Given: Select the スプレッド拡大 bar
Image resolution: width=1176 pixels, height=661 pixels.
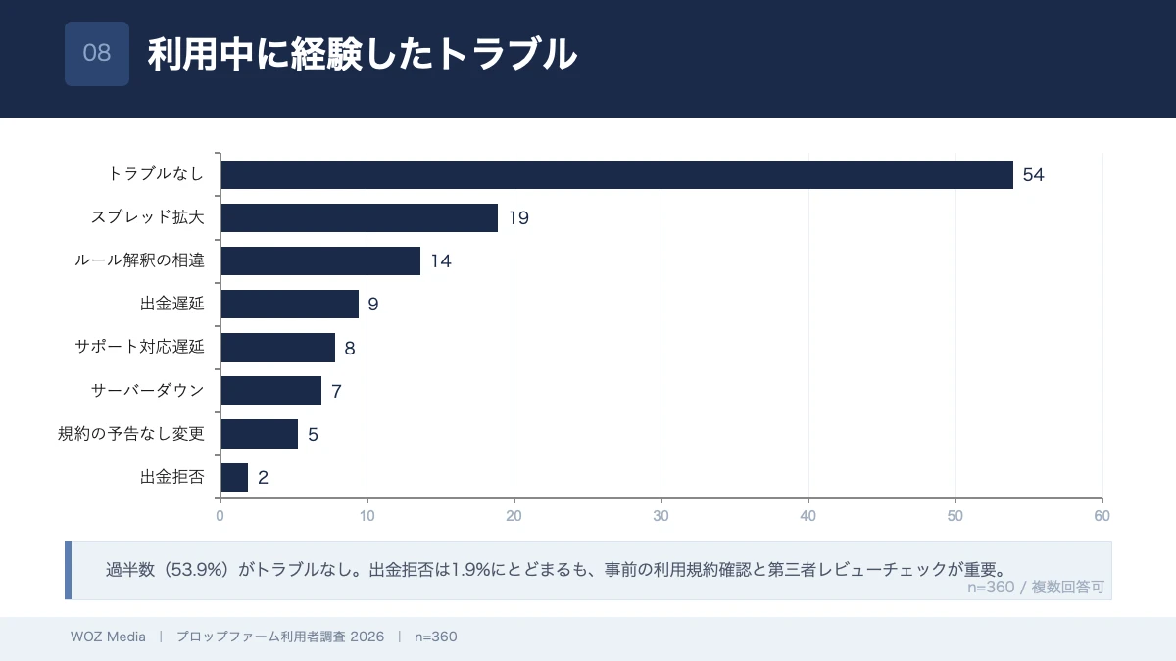Looking at the screenshot, I should pyautogui.click(x=359, y=218).
